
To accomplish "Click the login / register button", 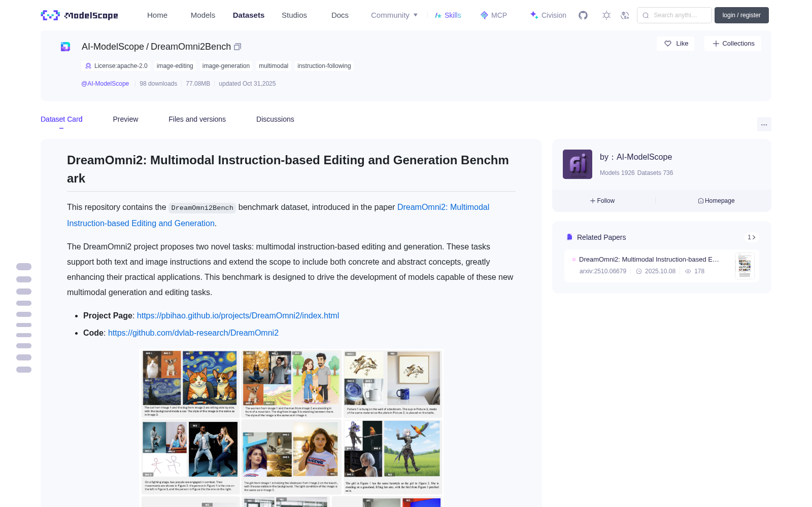I will tap(741, 15).
